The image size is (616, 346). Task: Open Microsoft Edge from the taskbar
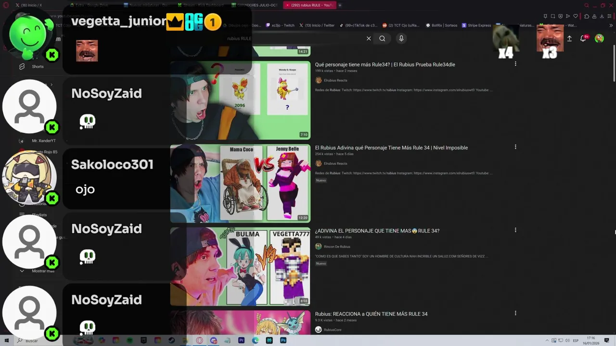click(255, 340)
